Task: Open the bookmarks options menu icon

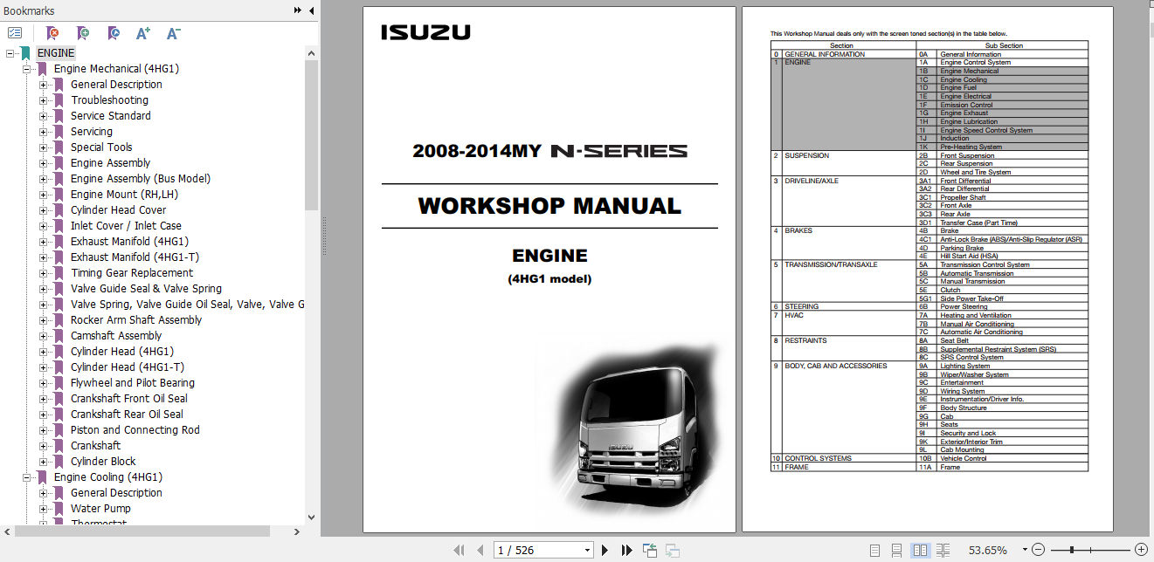Action: [15, 33]
